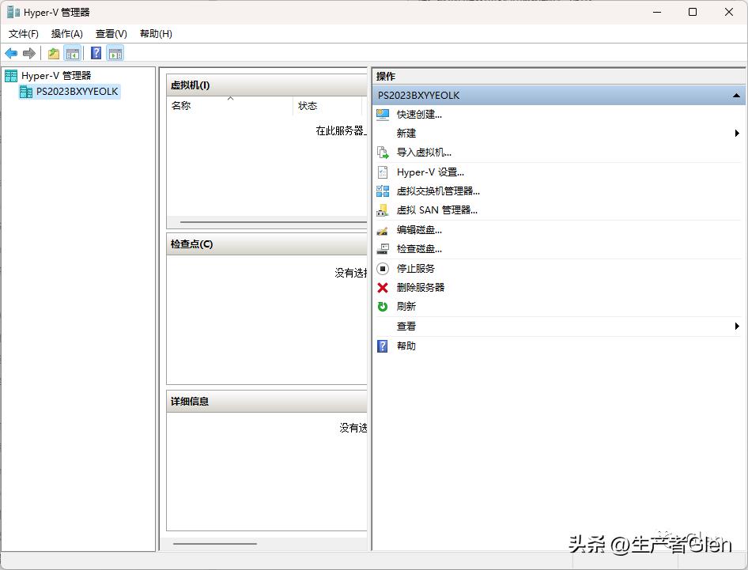Click the red 删除服务器 X icon
The image size is (748, 570).
click(383, 287)
